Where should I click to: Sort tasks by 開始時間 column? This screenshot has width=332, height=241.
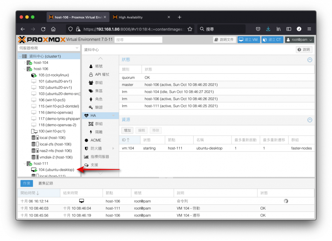tap(39, 193)
